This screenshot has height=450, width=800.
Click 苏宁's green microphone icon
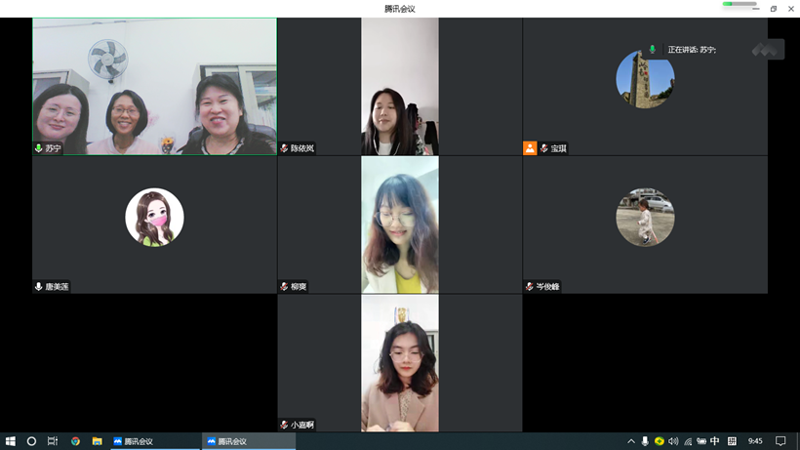tap(39, 148)
